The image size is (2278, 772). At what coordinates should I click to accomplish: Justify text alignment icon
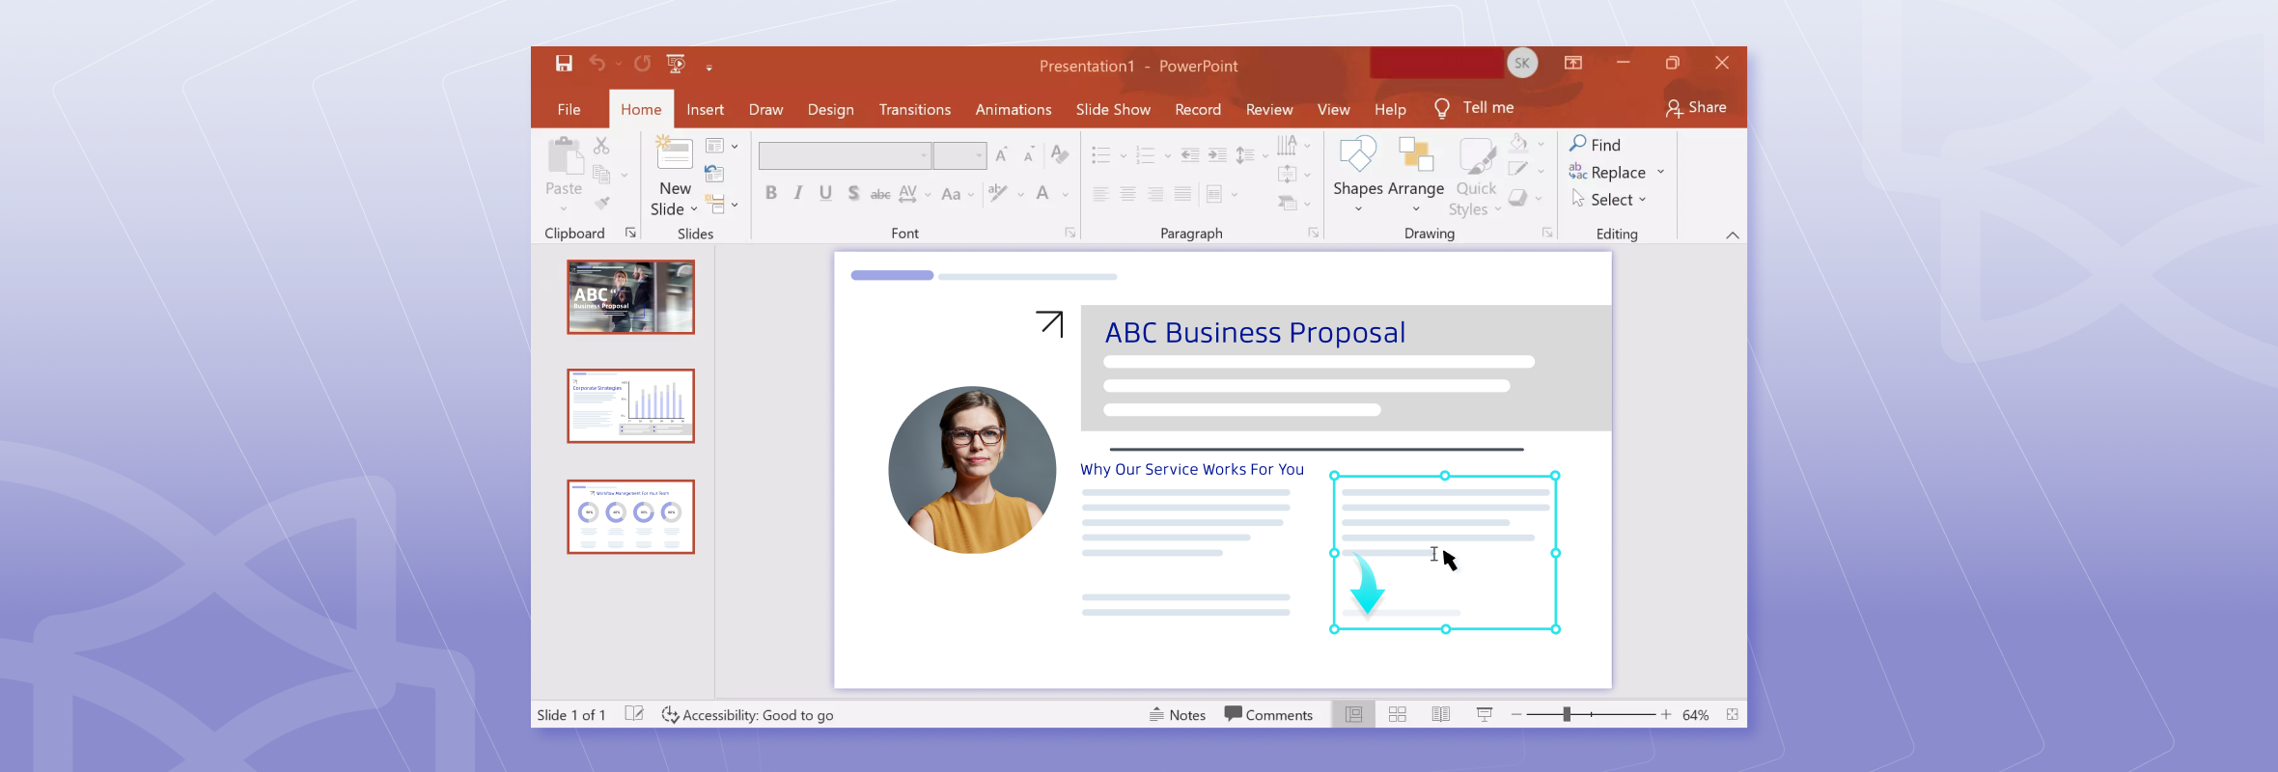pyautogui.click(x=1182, y=194)
